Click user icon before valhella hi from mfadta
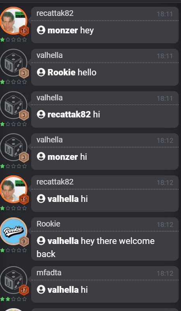This screenshot has height=311, width=181. click(x=41, y=290)
